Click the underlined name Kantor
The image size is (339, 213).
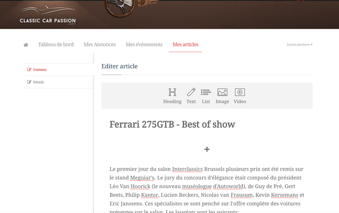150,195
